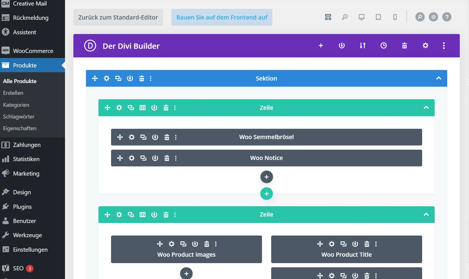Delete the Sektion with trash icon
The height and width of the screenshot is (279, 469).
142,78
